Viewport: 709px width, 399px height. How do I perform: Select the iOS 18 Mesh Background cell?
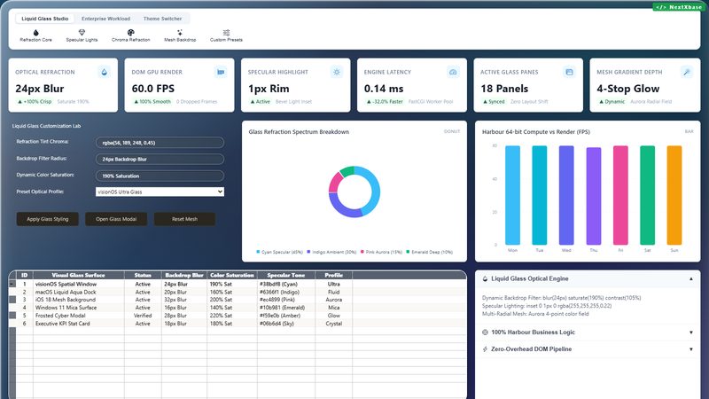coord(79,300)
